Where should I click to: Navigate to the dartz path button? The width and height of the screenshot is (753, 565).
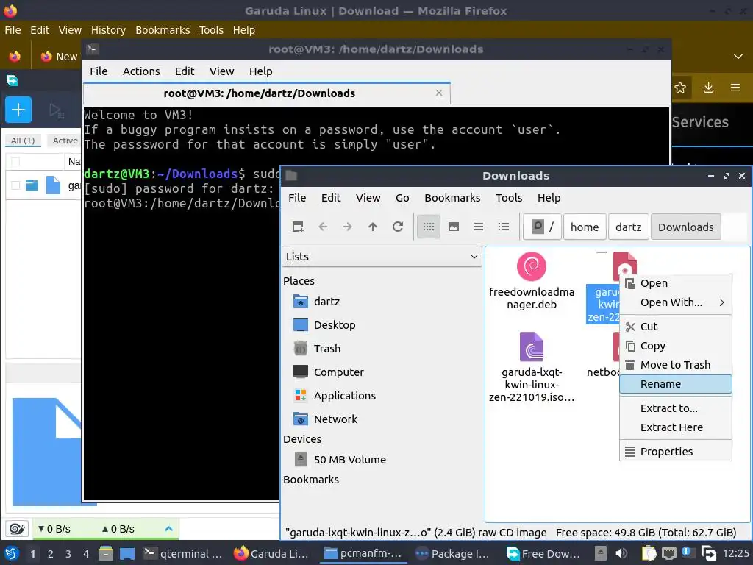(628, 227)
